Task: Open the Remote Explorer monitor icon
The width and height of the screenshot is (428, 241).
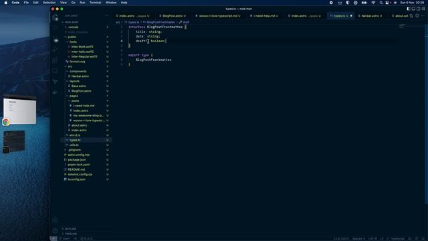Action: point(55,71)
